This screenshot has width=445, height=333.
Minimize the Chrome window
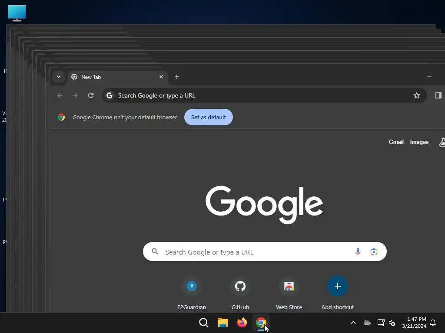tap(429, 77)
